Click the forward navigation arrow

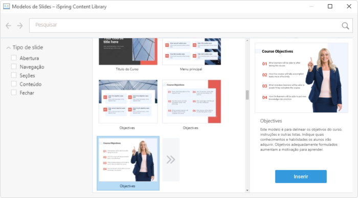20,26
